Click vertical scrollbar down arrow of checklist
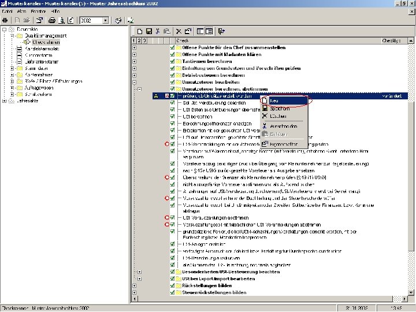This screenshot has height=312, width=416. pyautogui.click(x=411, y=292)
